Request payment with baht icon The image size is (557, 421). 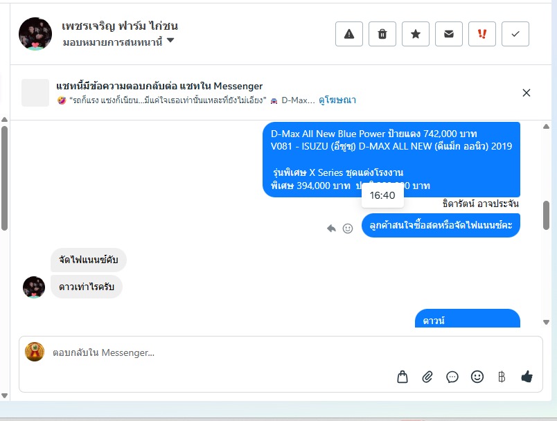[x=502, y=377]
